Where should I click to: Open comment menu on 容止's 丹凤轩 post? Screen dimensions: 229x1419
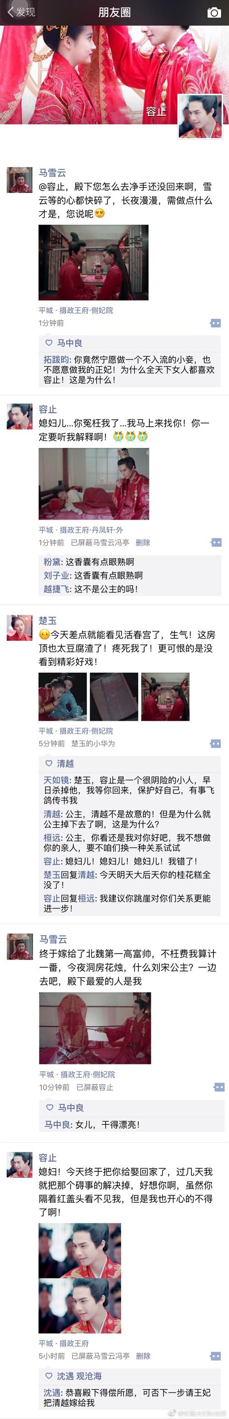(x=216, y=542)
